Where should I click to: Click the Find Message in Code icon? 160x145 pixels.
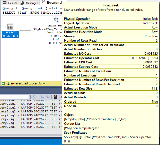pos(34,97)
